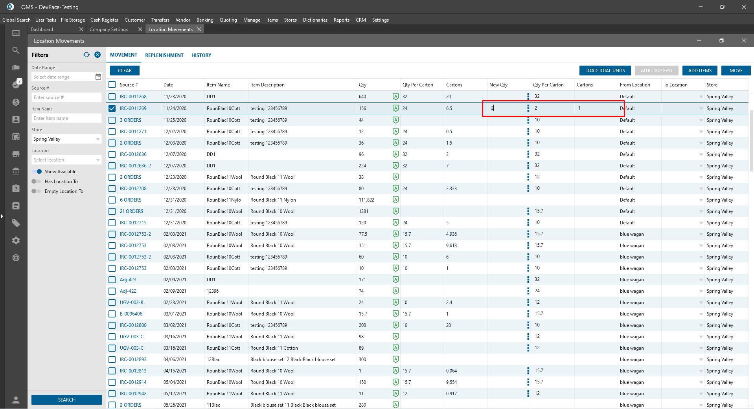
Task: Click the refresh icon in Filters header
Action: [86, 55]
